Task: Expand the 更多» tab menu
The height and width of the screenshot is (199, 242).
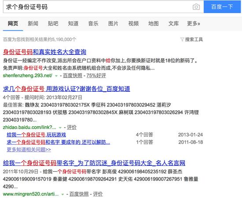Action: [194, 23]
